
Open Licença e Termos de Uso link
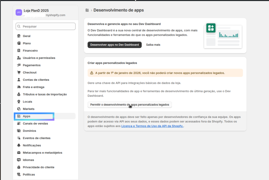click(152, 126)
